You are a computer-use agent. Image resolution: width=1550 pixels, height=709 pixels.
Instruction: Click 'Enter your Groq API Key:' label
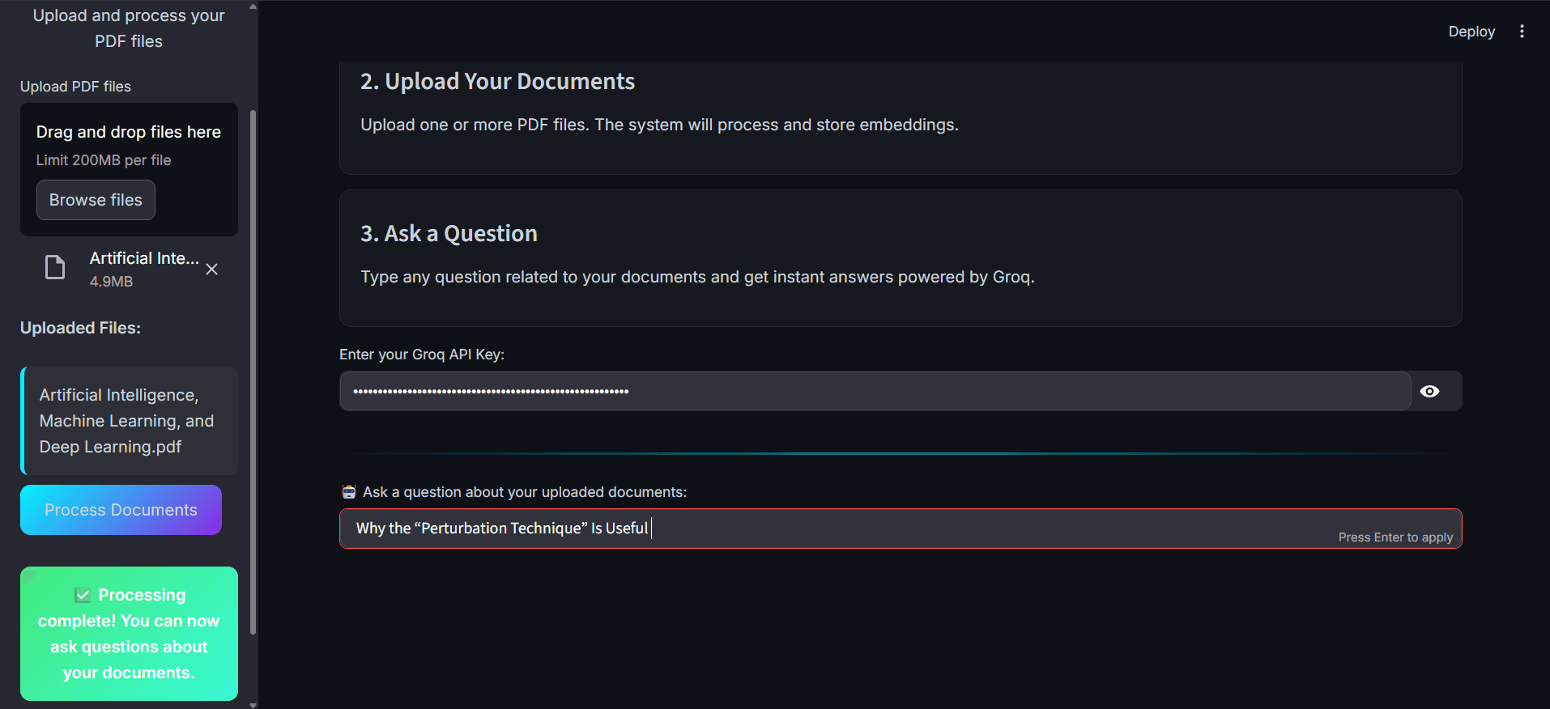point(422,354)
